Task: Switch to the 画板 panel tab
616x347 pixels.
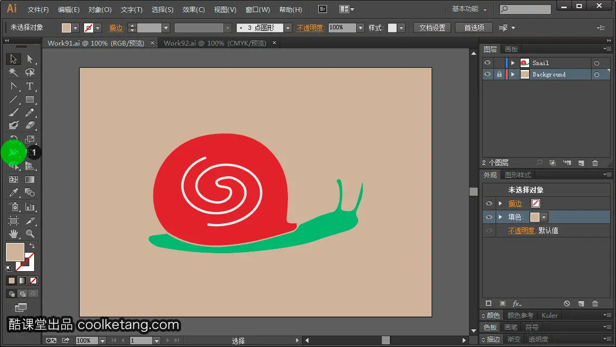Action: 511,49
